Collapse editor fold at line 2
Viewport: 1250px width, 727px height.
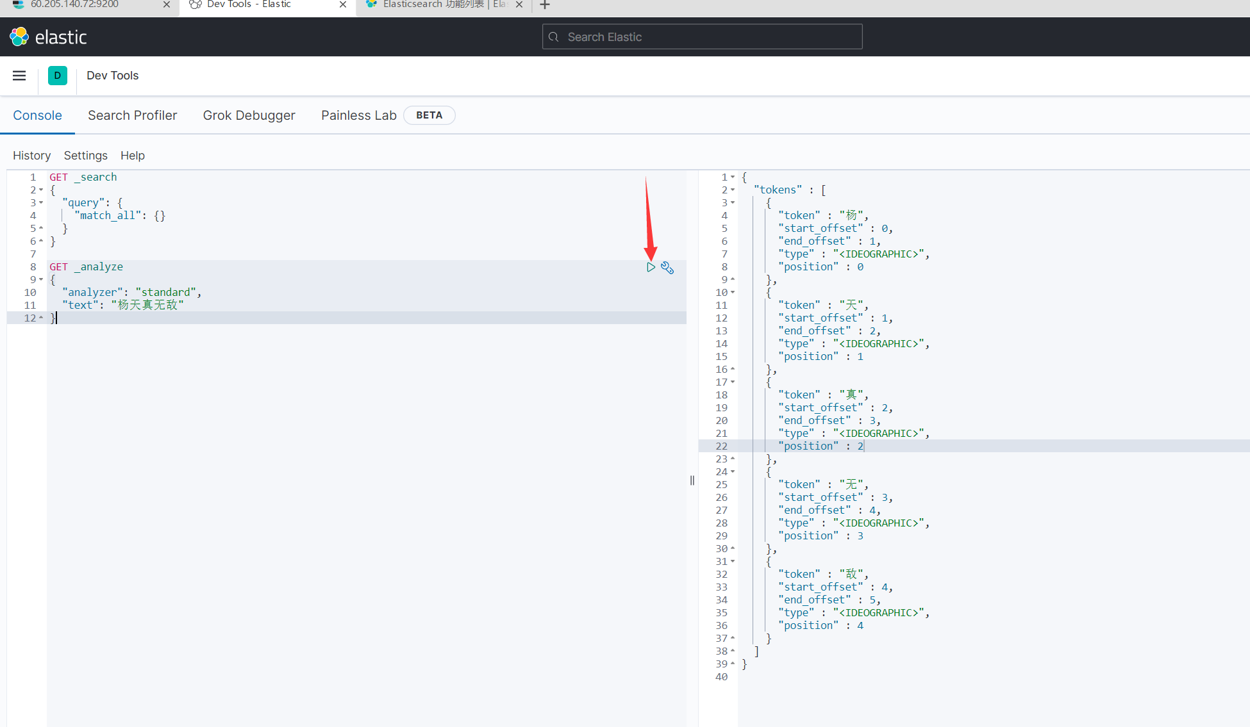[41, 190]
